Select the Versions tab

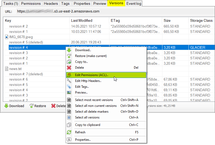coord(116,3)
